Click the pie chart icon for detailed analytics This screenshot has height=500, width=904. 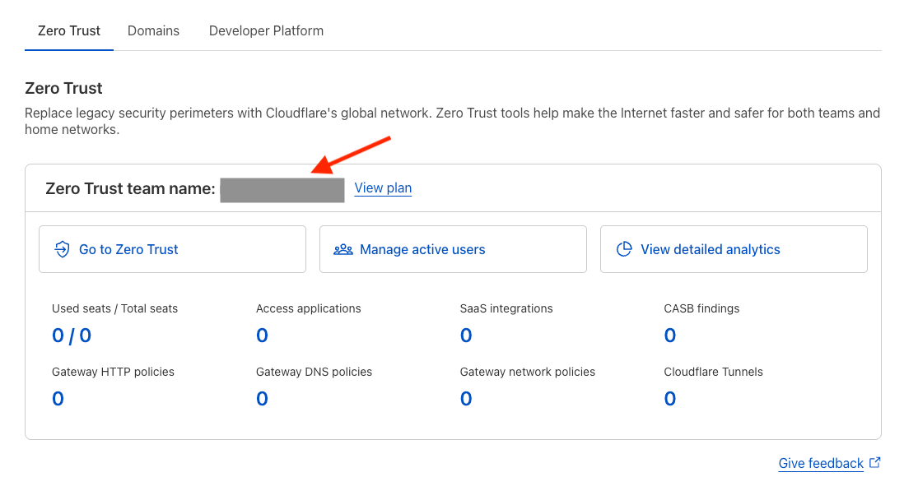coord(624,249)
